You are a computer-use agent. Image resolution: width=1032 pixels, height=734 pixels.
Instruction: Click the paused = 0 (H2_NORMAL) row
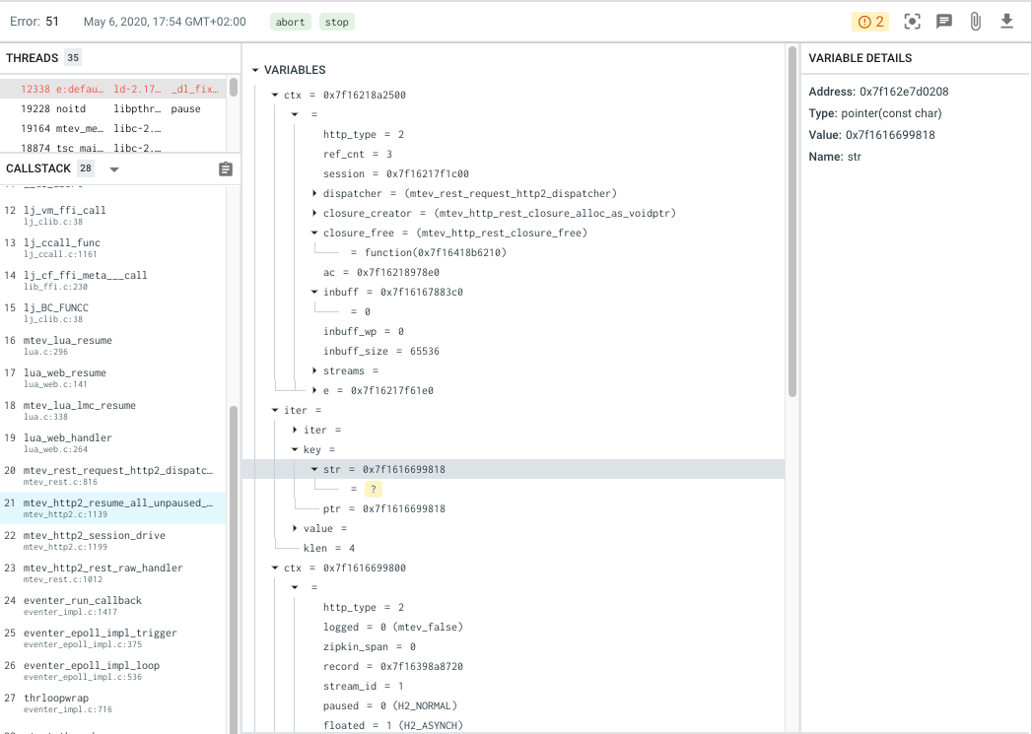point(389,706)
